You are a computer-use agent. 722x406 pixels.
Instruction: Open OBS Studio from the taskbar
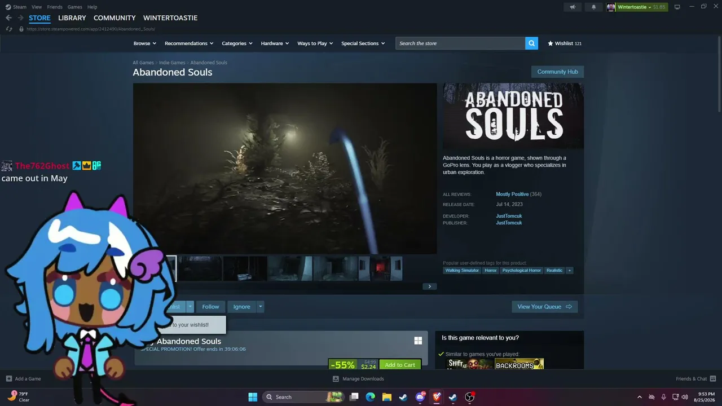tap(469, 397)
